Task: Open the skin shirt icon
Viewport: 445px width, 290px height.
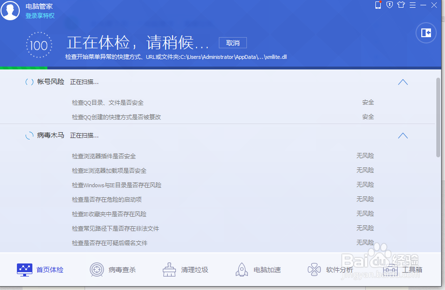Action: (401, 5)
